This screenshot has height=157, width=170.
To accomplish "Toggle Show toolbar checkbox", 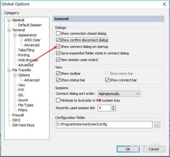I will pos(58,73).
